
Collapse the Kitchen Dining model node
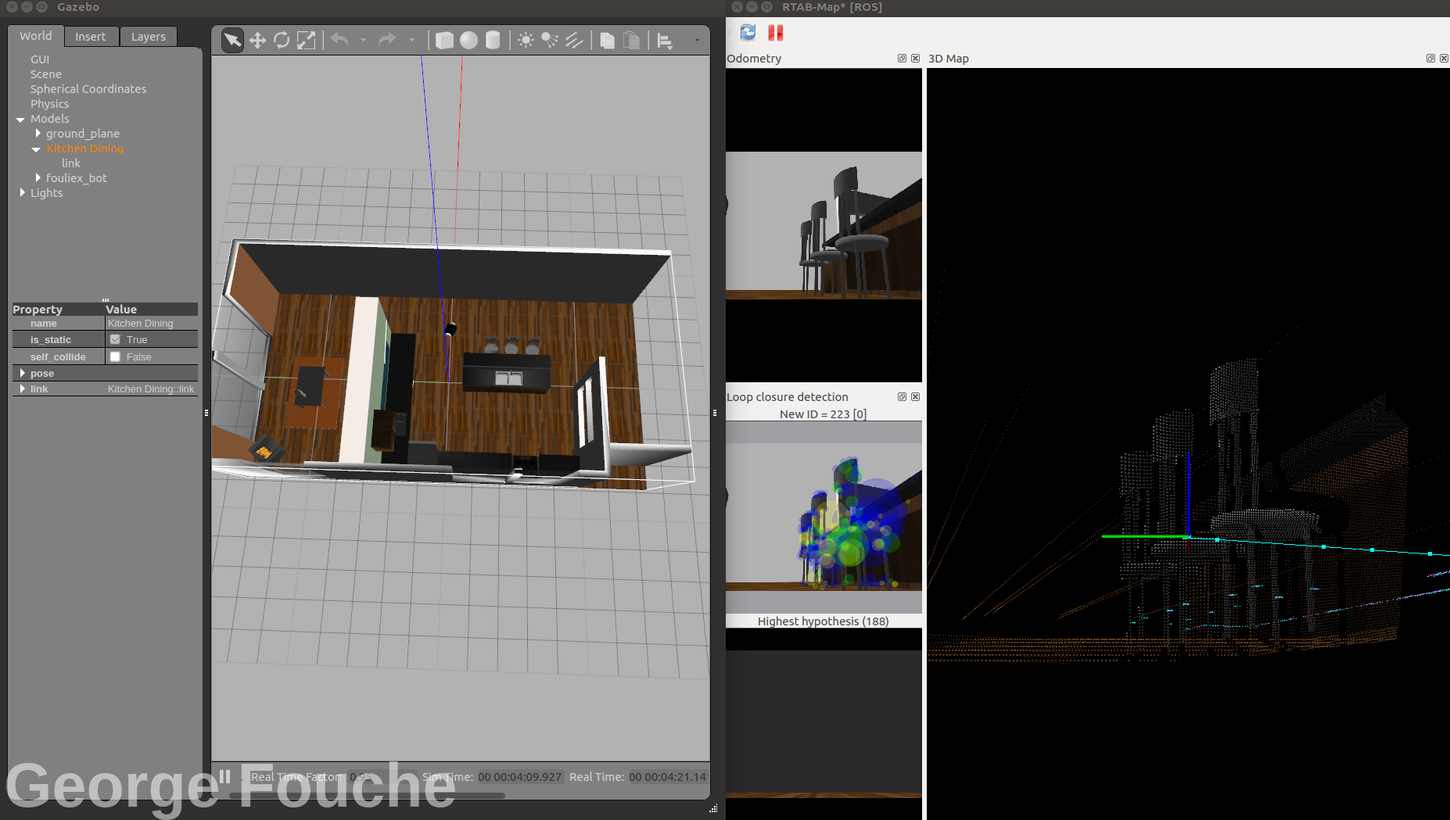pos(36,149)
